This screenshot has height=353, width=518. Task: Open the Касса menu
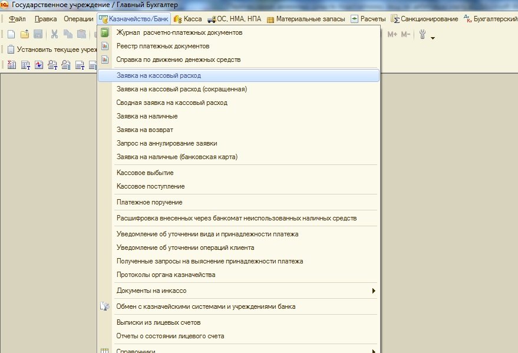click(188, 19)
